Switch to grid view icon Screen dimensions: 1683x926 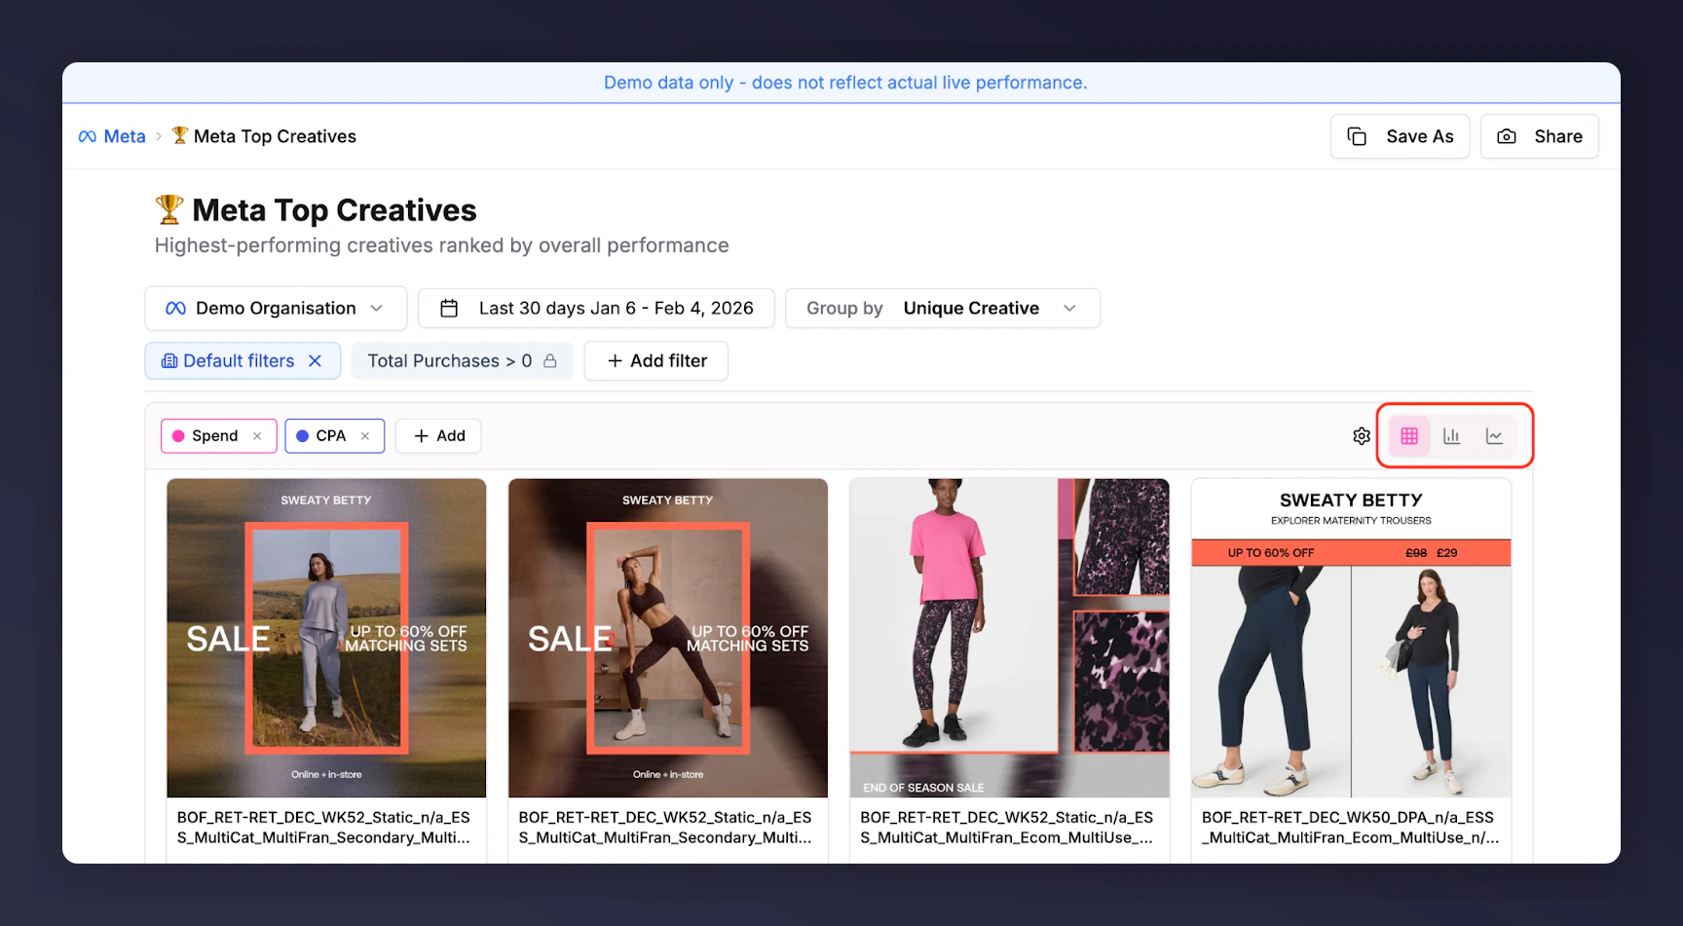pos(1409,436)
